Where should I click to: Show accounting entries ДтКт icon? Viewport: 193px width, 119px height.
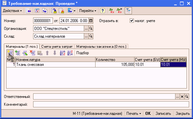[x=112, y=11]
